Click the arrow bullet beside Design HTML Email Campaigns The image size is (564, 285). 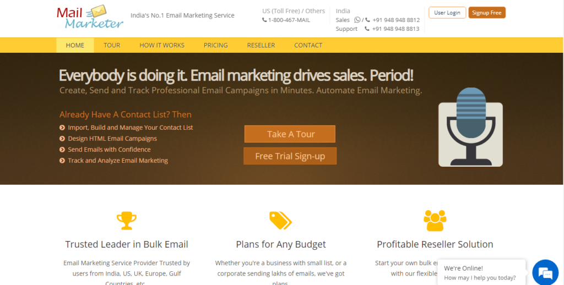62,138
